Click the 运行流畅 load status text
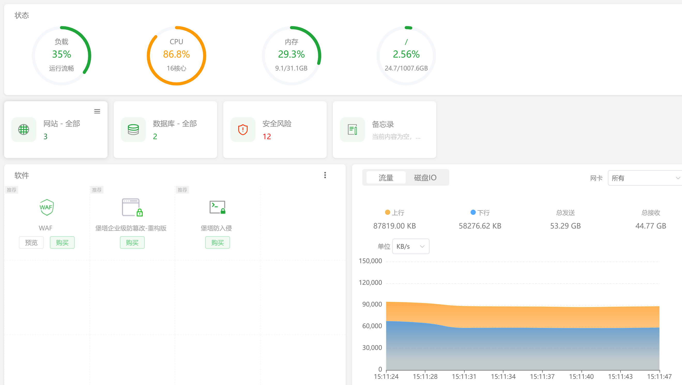Image resolution: width=682 pixels, height=385 pixels. click(x=62, y=68)
